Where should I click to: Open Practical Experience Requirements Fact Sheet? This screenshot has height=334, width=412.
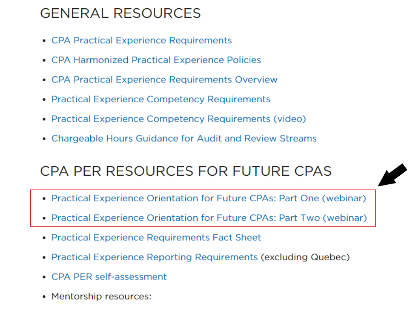pyautogui.click(x=156, y=238)
